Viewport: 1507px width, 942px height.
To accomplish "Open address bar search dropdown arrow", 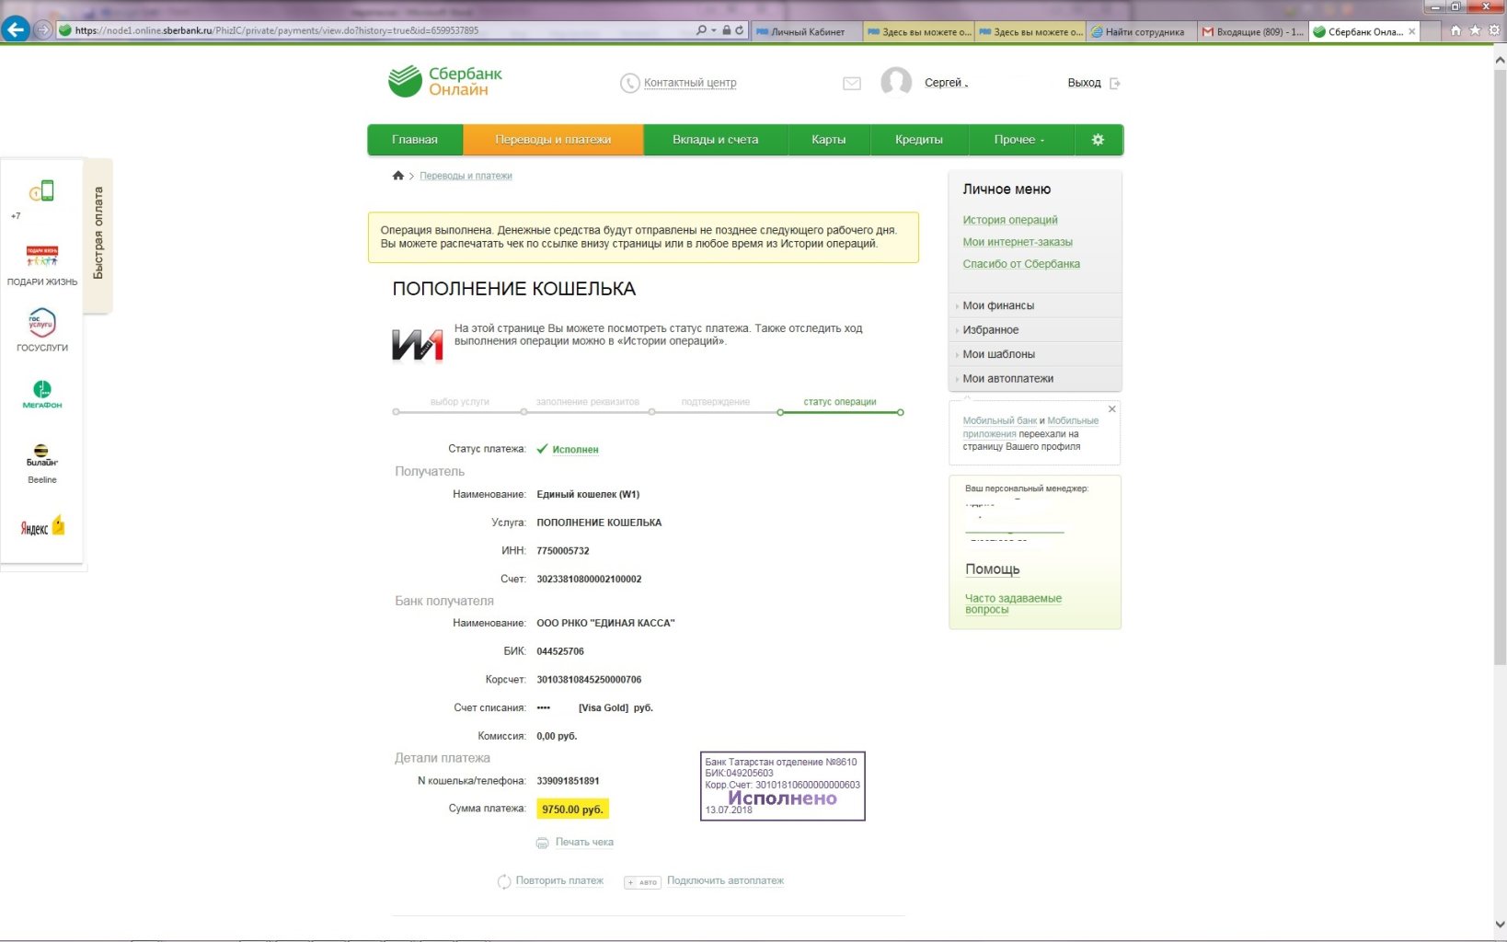I will (714, 30).
